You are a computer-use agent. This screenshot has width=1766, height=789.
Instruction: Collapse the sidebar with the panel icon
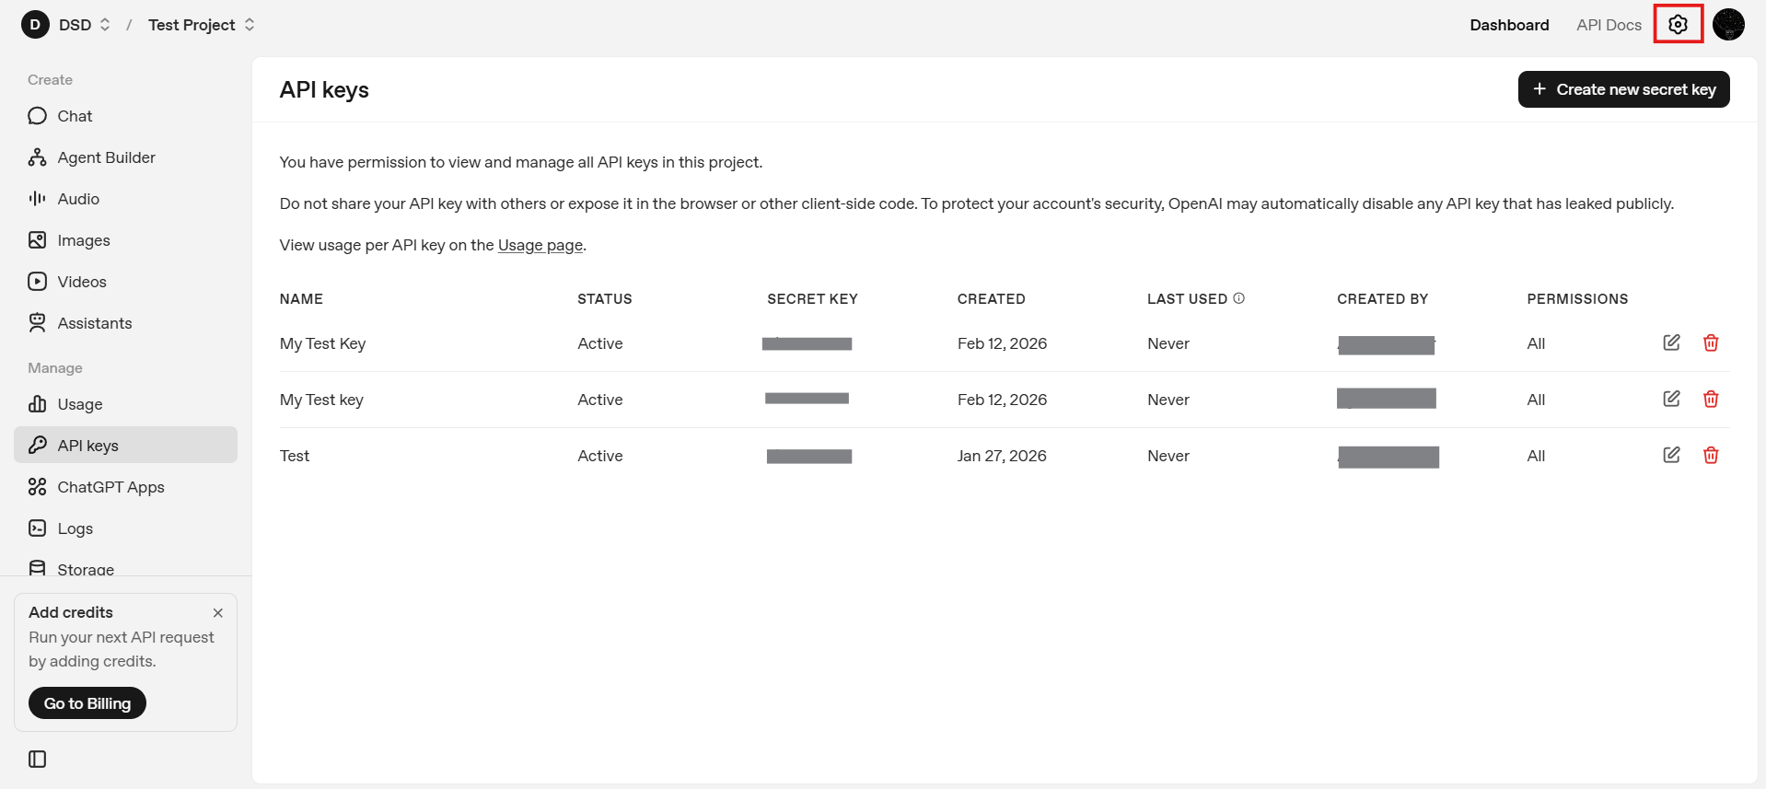coord(38,759)
